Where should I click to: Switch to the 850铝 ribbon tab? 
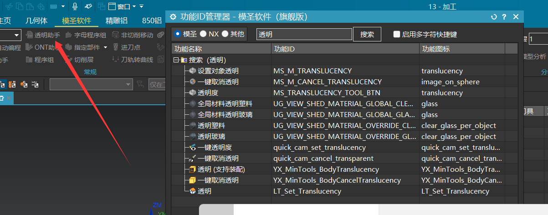pyautogui.click(x=152, y=20)
